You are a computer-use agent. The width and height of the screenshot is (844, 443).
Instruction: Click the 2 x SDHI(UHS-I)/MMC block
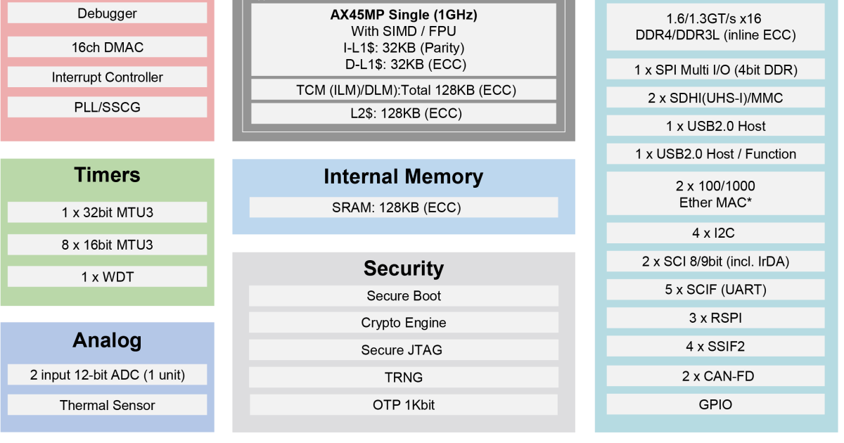click(x=715, y=98)
